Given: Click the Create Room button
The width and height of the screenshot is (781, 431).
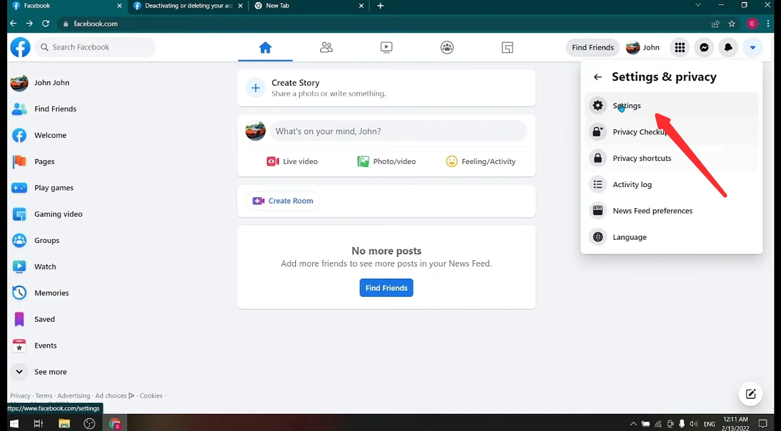Looking at the screenshot, I should tap(283, 201).
